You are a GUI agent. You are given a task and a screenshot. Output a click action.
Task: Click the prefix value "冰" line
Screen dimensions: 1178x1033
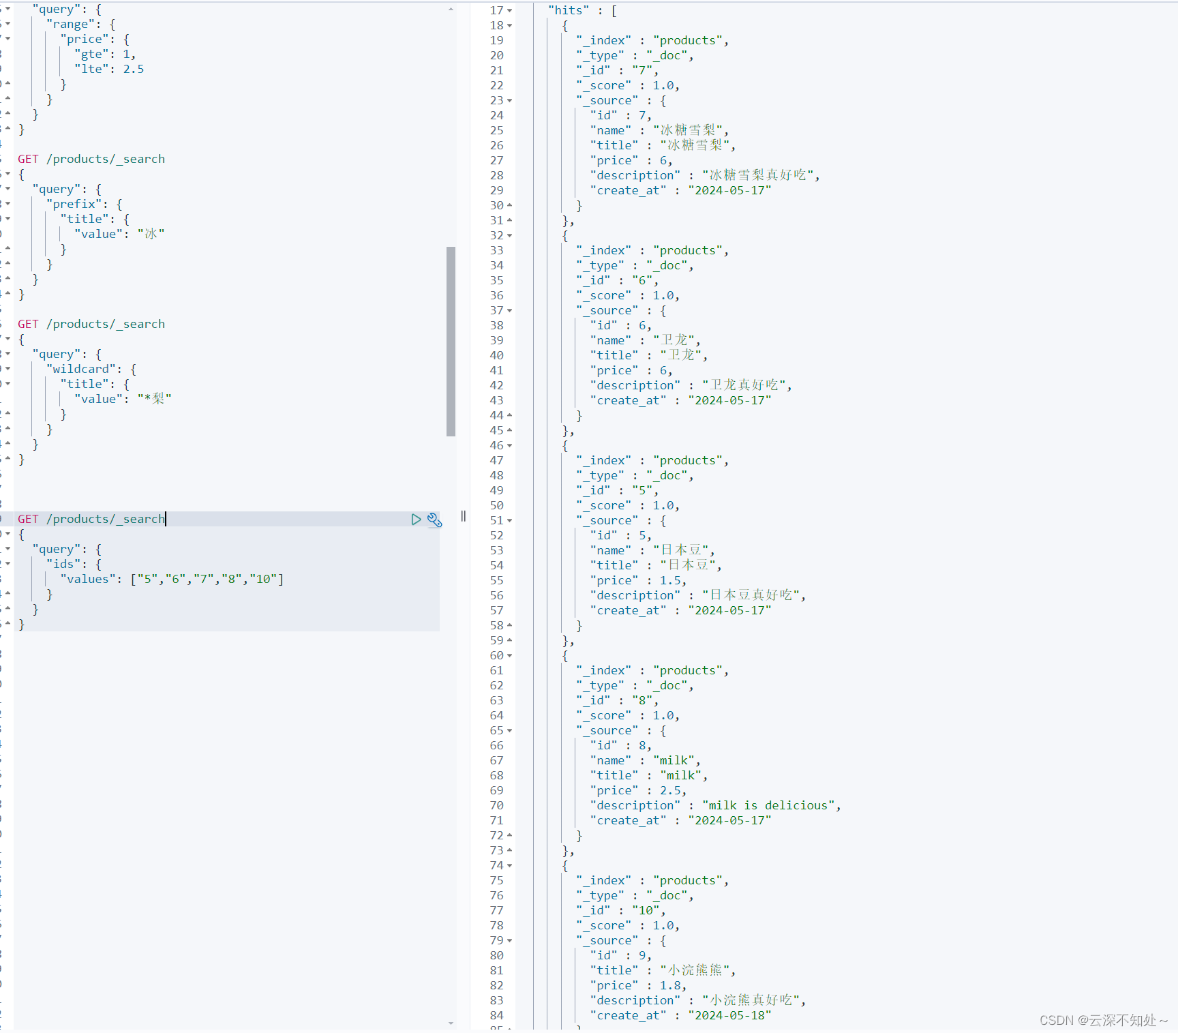[119, 235]
